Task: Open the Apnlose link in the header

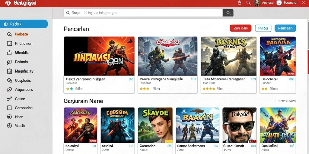Action: (x=268, y=3)
